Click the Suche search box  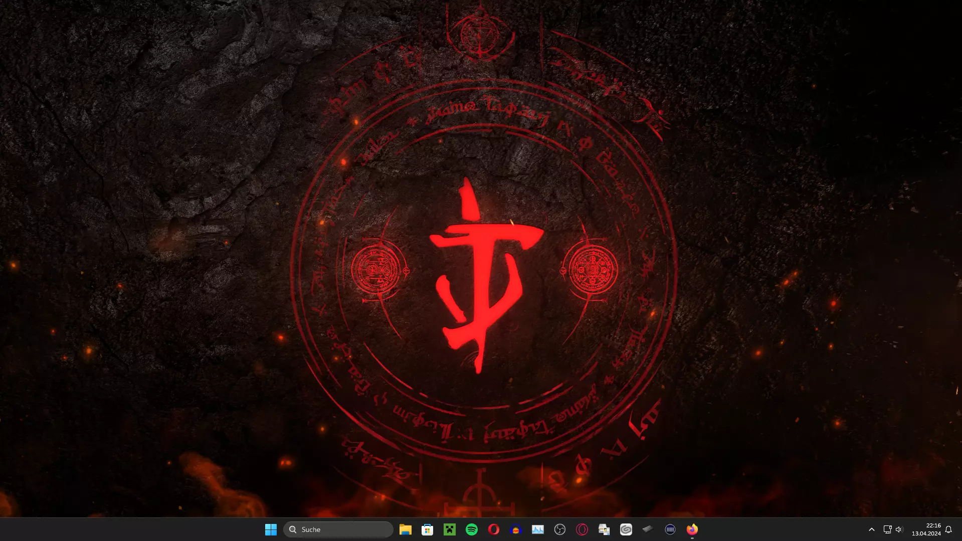click(x=338, y=529)
